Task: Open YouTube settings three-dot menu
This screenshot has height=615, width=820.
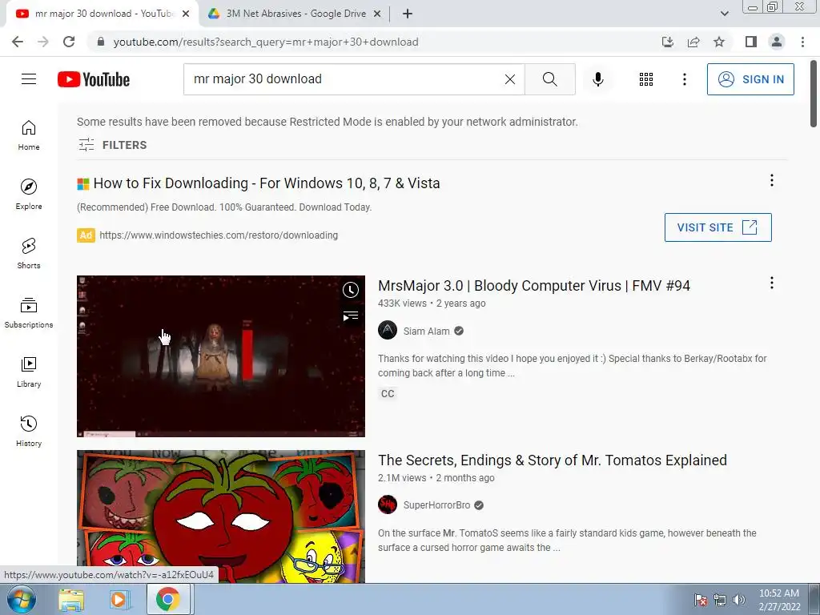Action: click(x=684, y=79)
